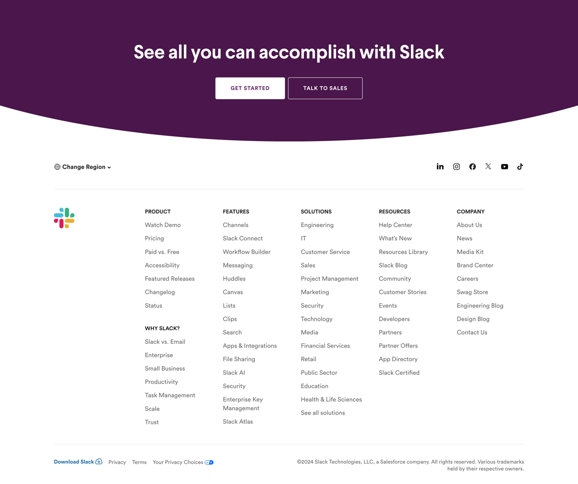Open Slack's Instagram profile
Viewport: 578px width, 484px height.
[456, 166]
